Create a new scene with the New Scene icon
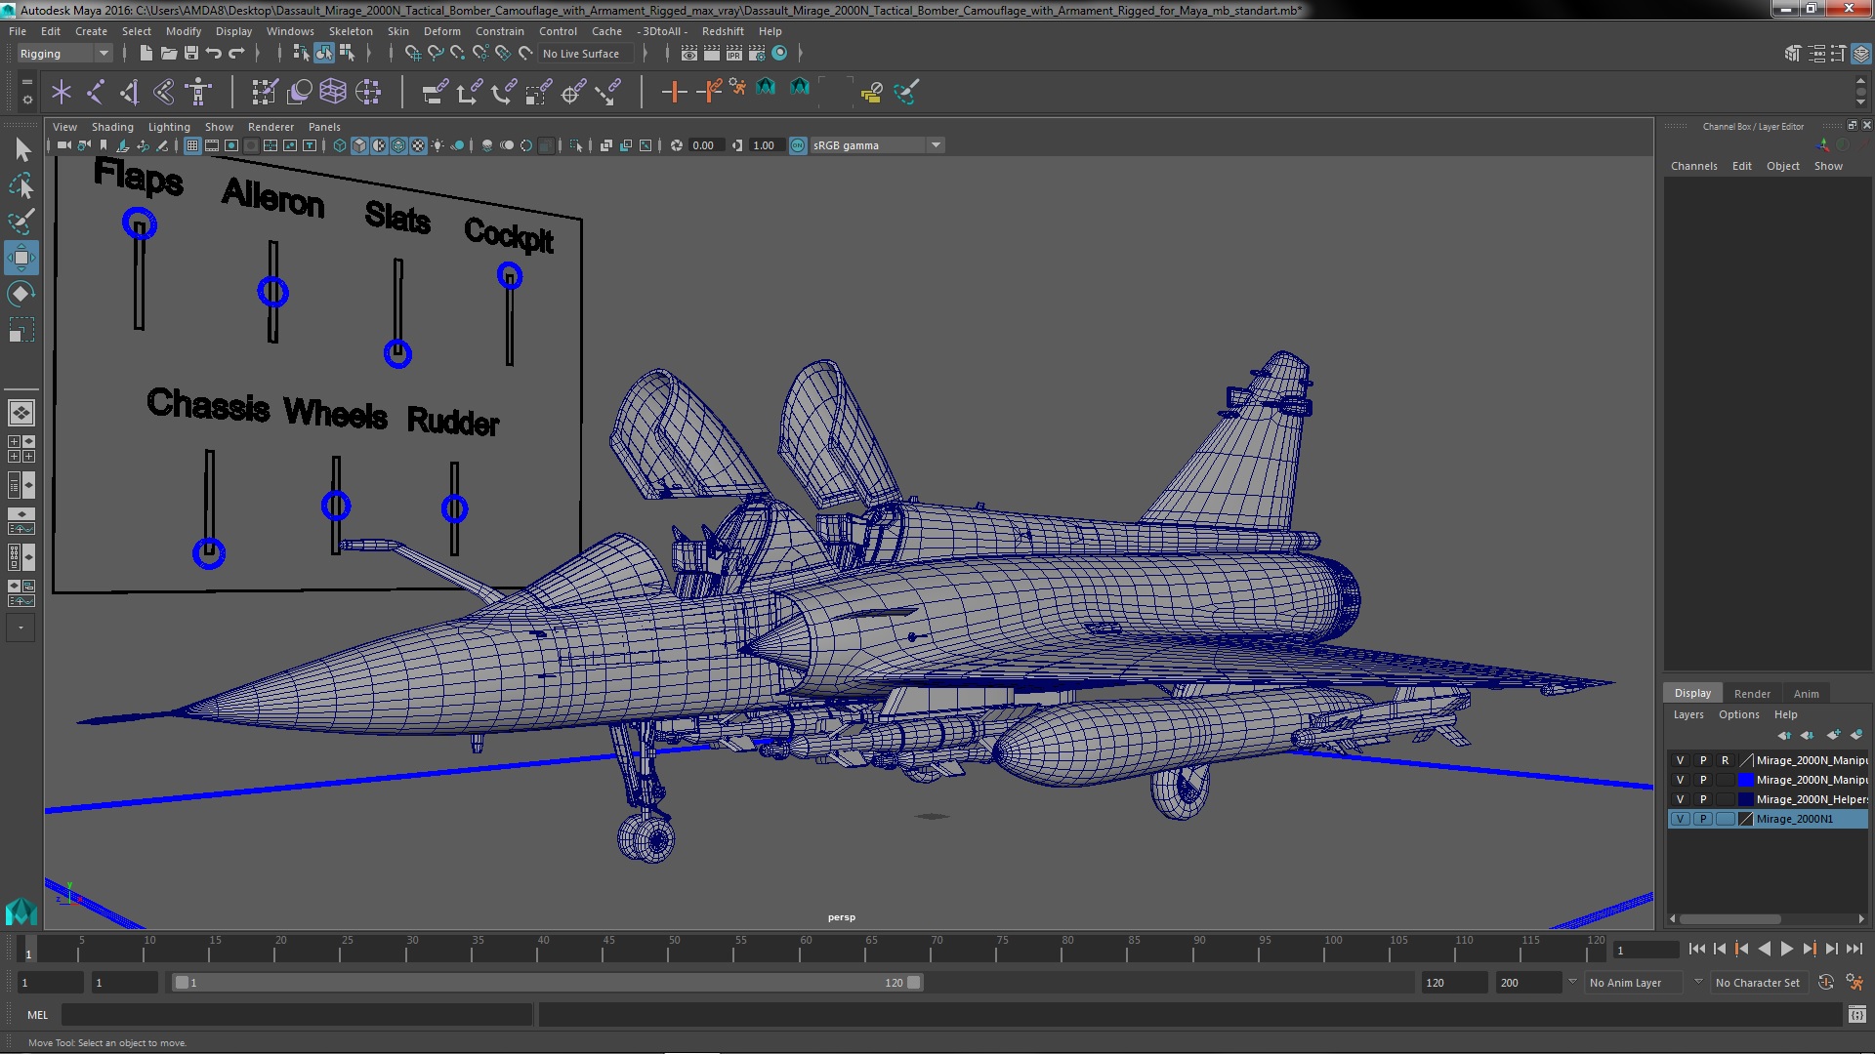1875x1054 pixels. [x=146, y=54]
